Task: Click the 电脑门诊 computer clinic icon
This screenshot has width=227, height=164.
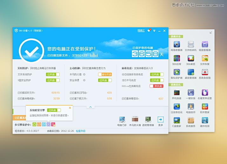Action: tap(122, 120)
